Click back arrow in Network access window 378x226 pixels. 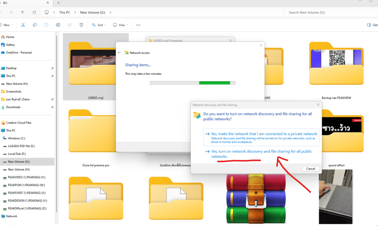click(119, 53)
